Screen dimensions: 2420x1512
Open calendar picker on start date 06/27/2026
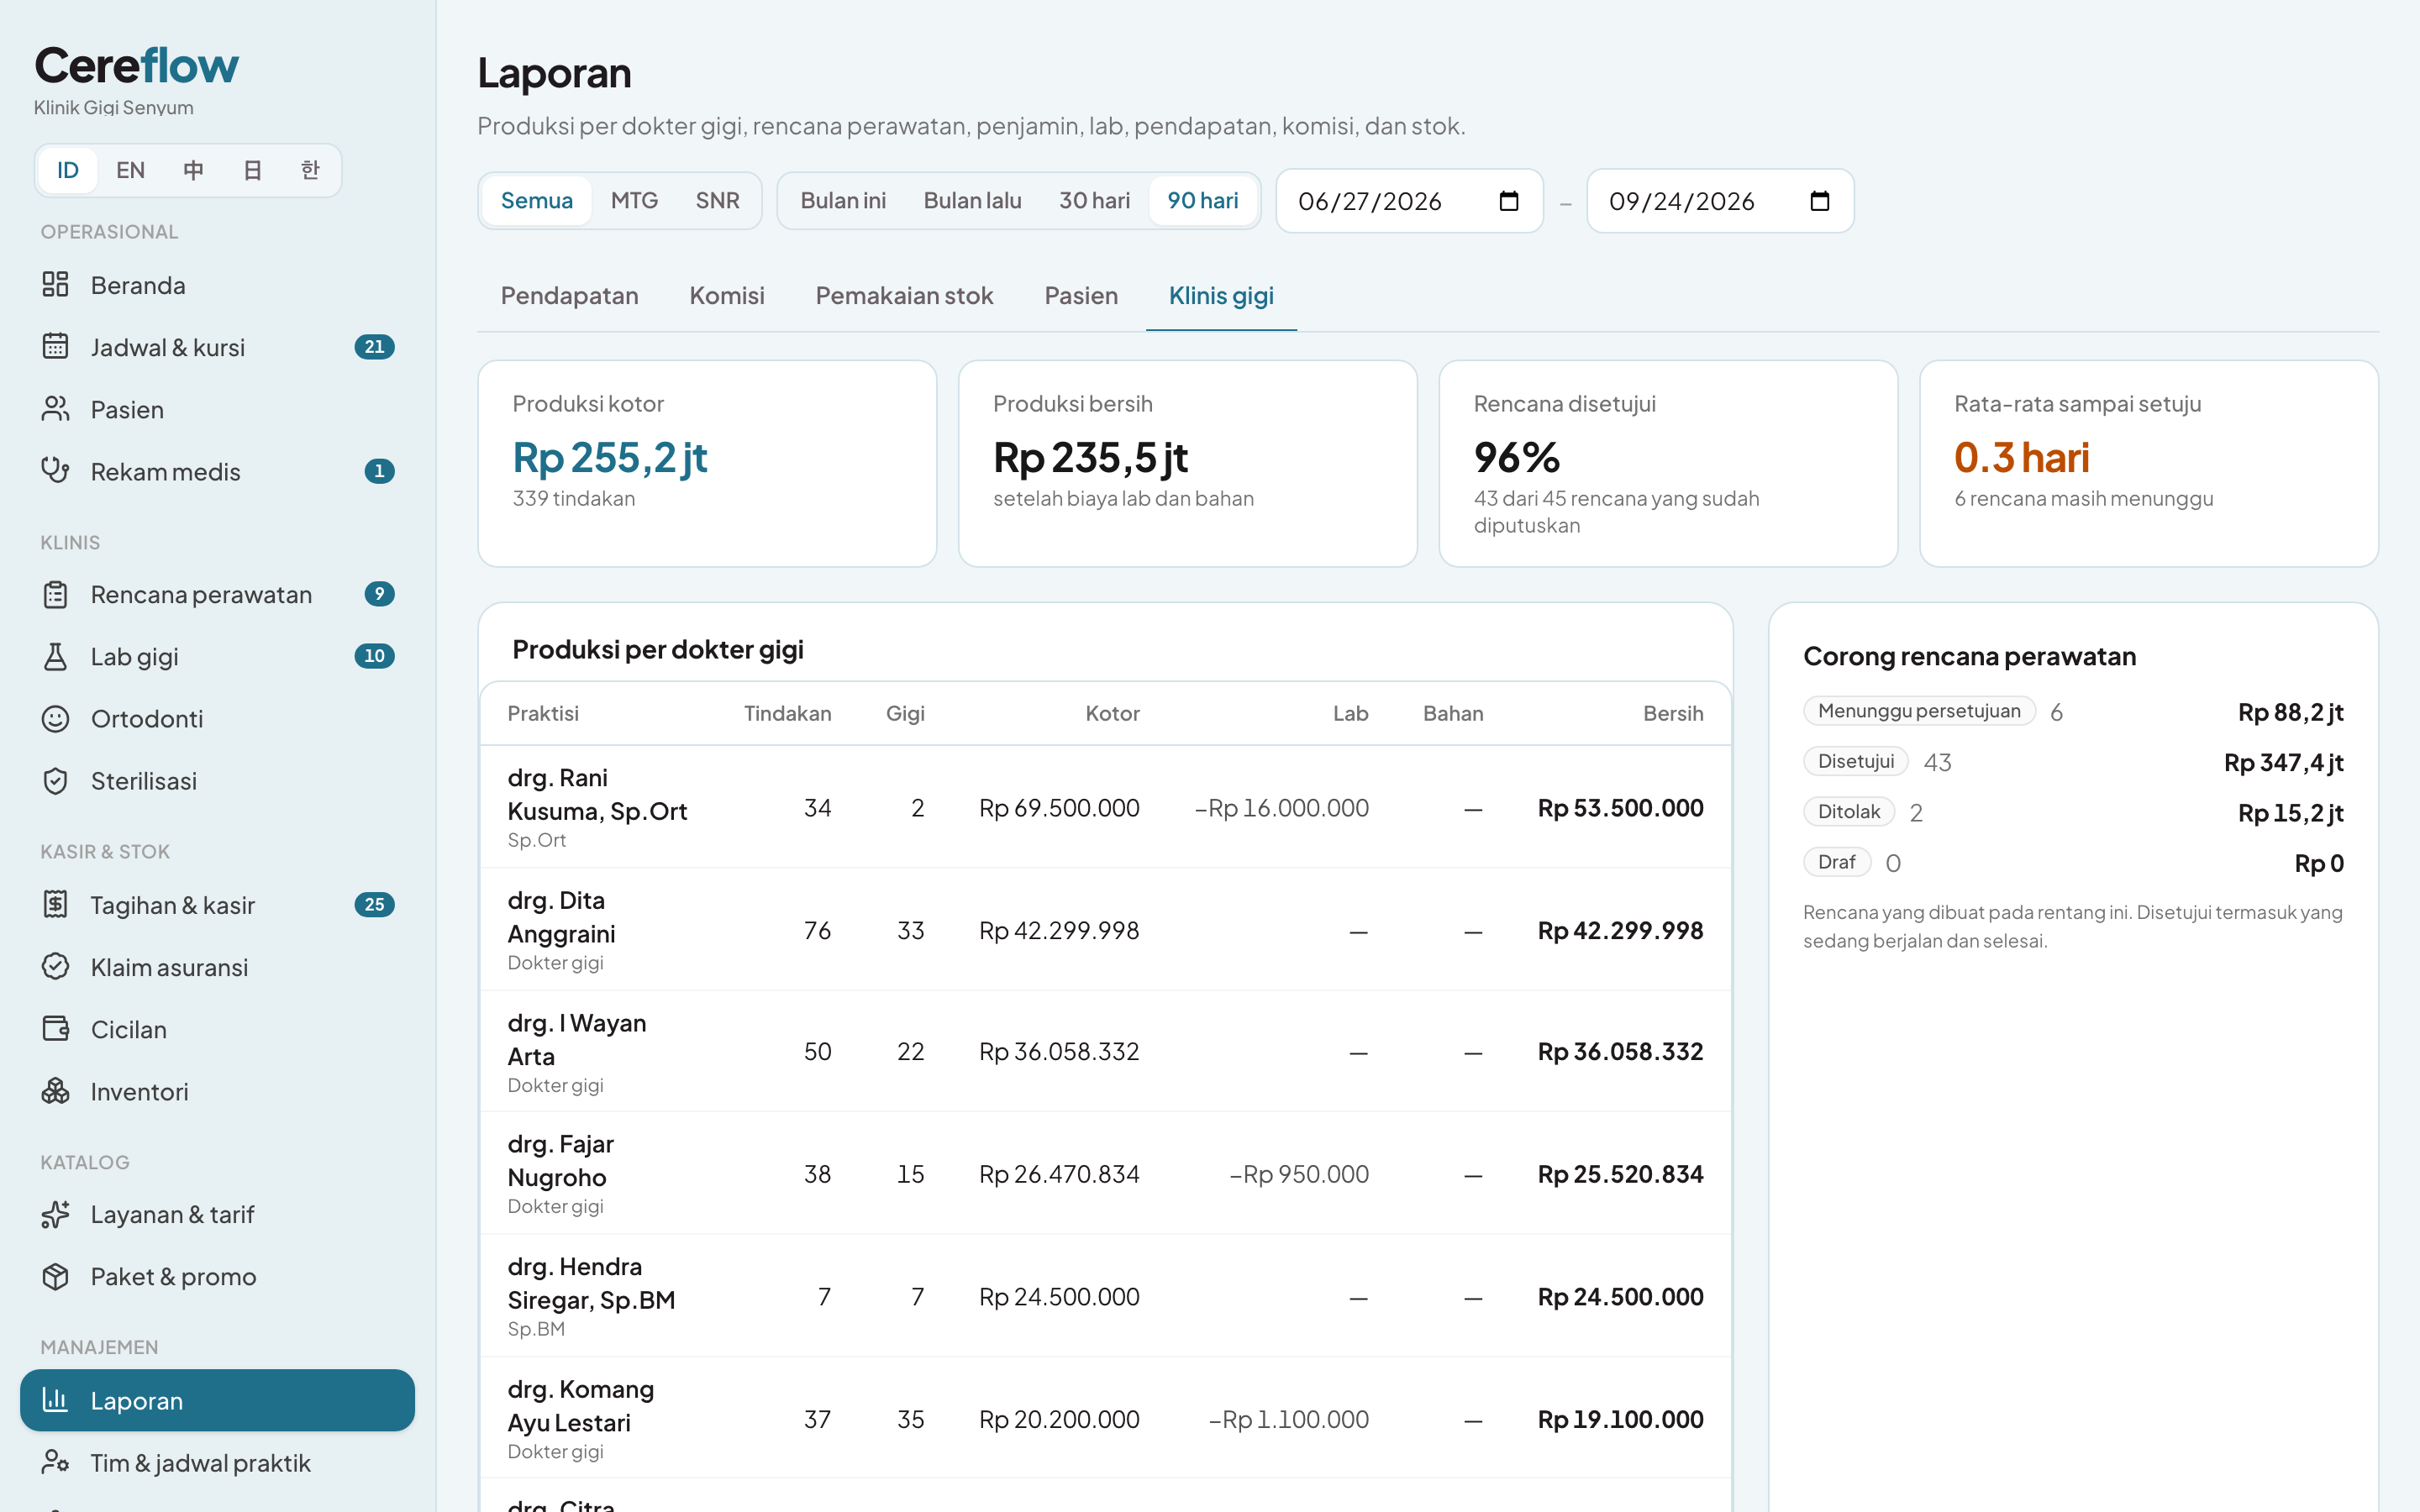(x=1508, y=201)
